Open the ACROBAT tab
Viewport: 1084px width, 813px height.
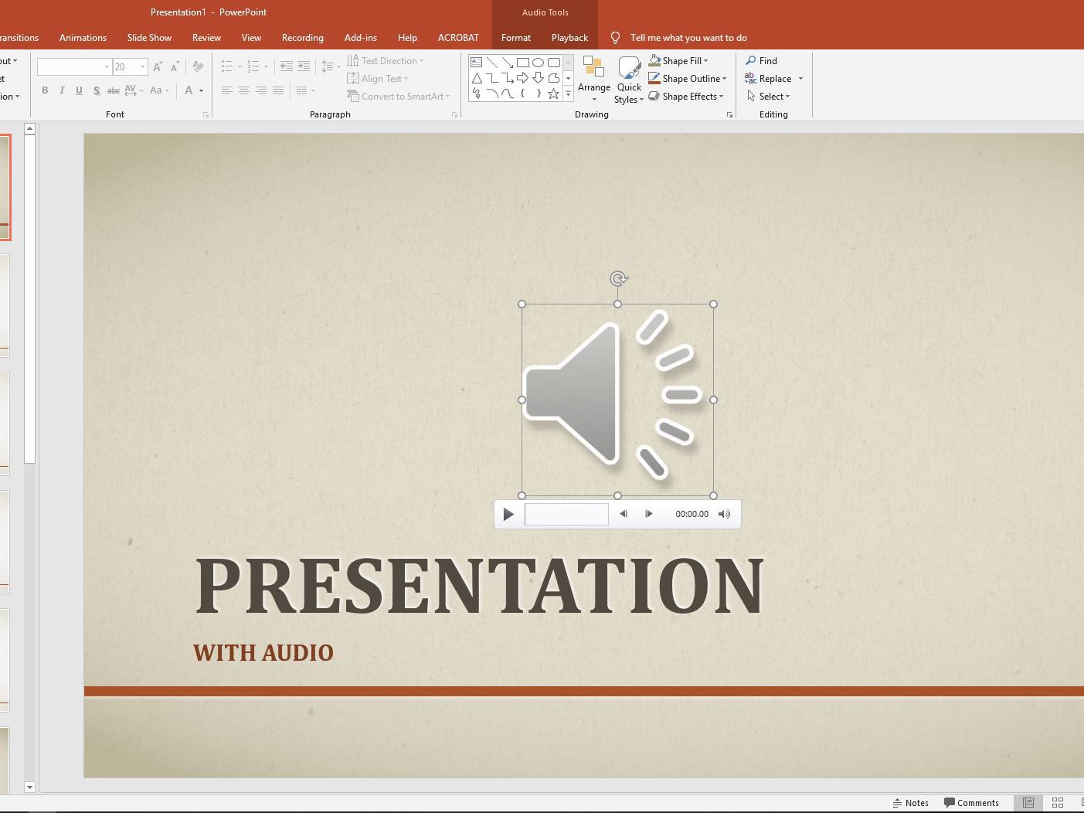click(458, 37)
